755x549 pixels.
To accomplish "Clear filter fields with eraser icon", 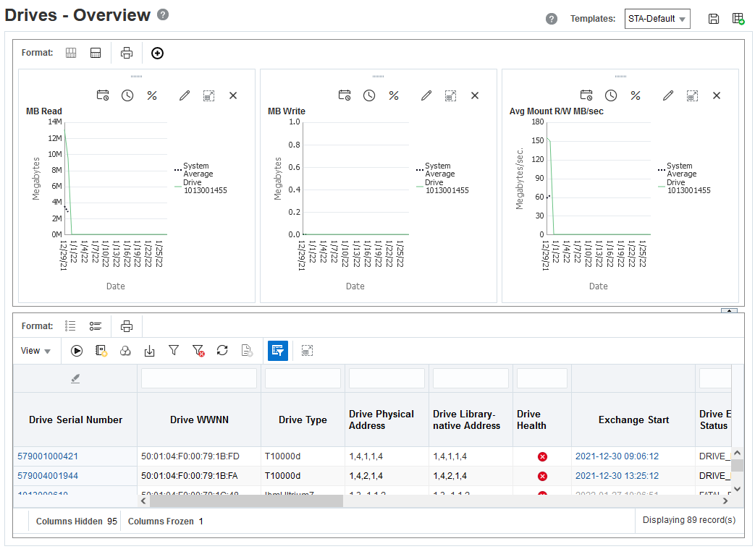I will pyautogui.click(x=75, y=379).
